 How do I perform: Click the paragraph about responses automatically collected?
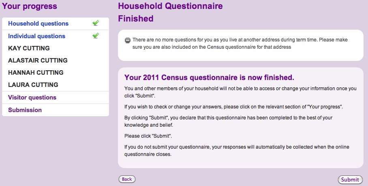pos(237,151)
